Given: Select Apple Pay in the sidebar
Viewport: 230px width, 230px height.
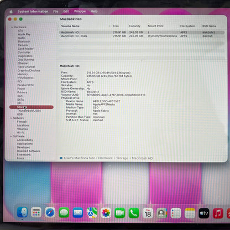Looking at the screenshot, I should pyautogui.click(x=24, y=34).
